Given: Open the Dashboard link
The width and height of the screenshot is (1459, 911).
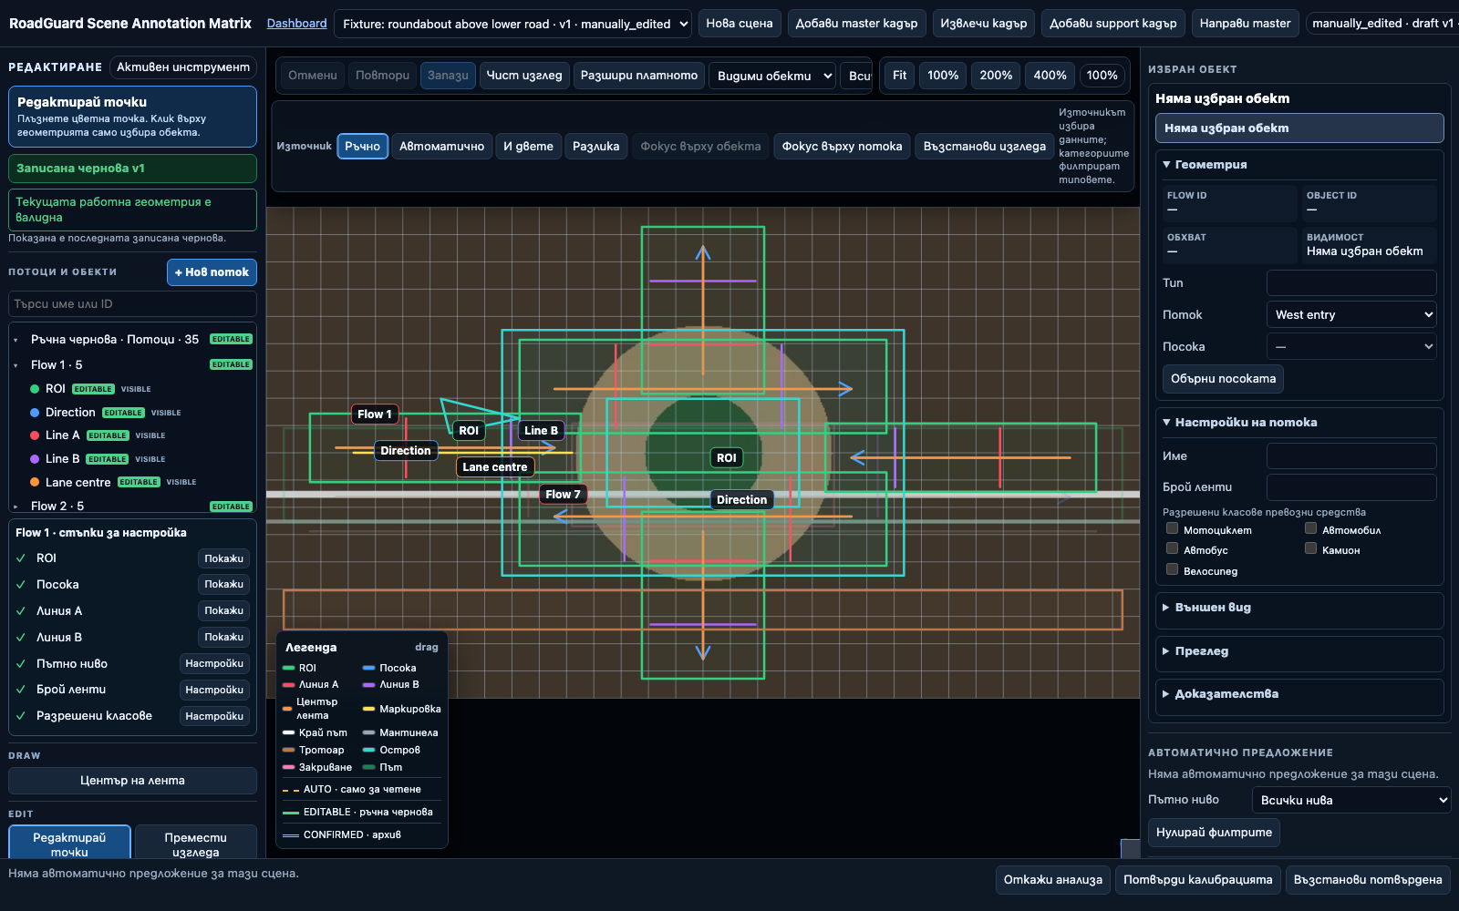Looking at the screenshot, I should (296, 24).
